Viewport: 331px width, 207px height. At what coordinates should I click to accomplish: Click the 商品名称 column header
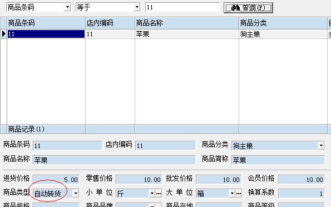pyautogui.click(x=187, y=23)
